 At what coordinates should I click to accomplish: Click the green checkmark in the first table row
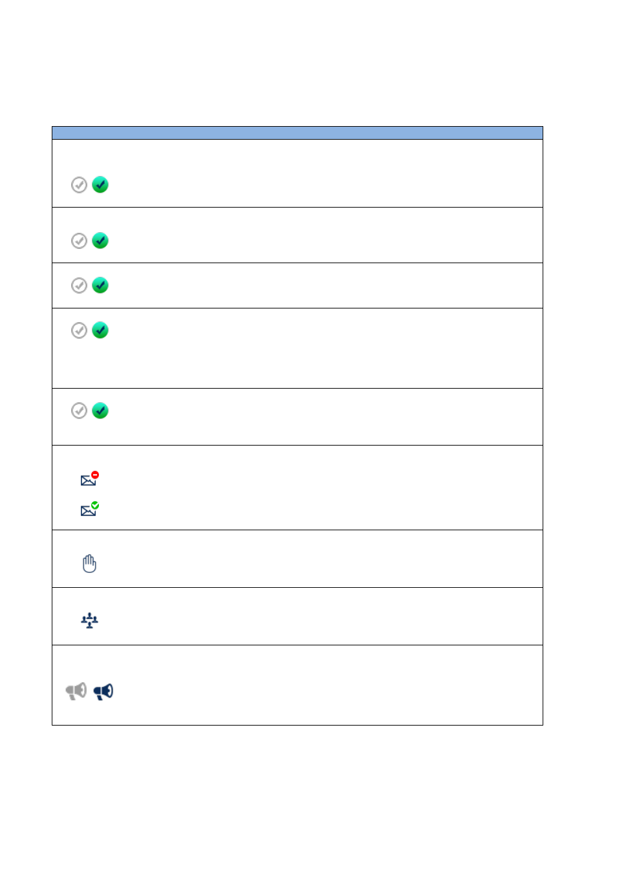(100, 185)
